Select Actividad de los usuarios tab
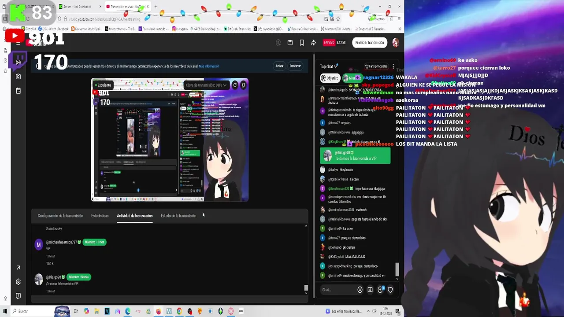Viewport: 564px width, 317px height. (135, 216)
